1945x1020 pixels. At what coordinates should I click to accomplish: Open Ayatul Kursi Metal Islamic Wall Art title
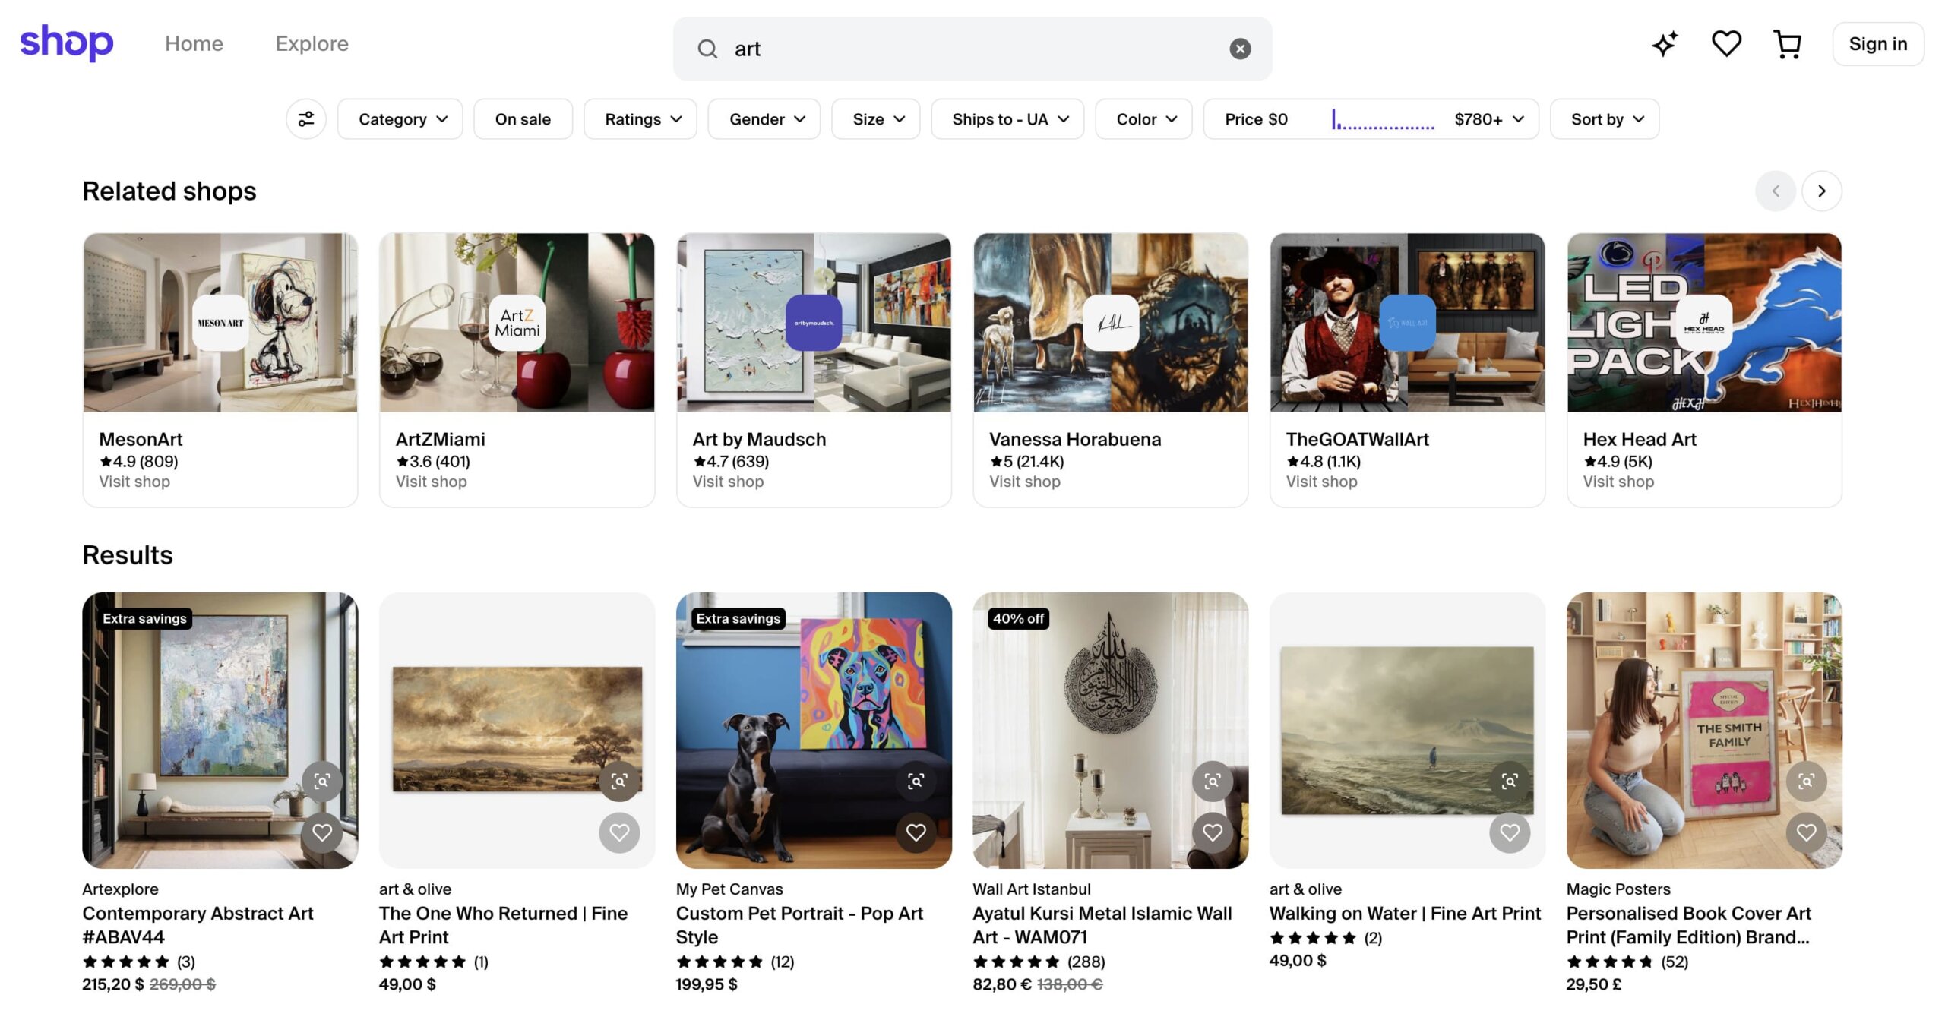coord(1102,925)
